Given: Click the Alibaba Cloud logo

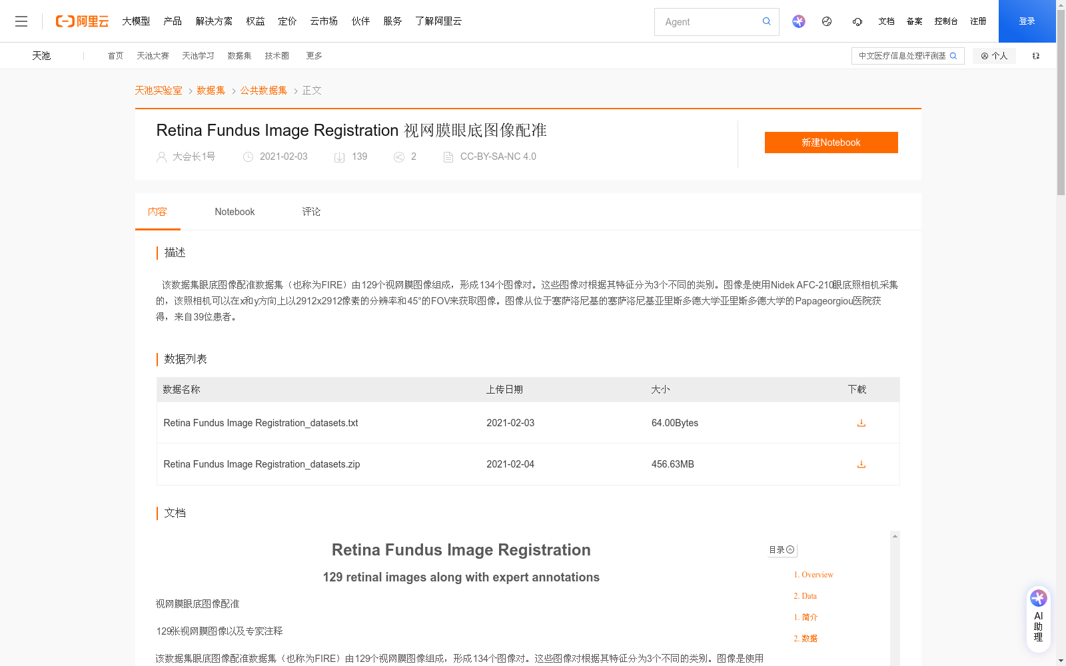Looking at the screenshot, I should 82,21.
